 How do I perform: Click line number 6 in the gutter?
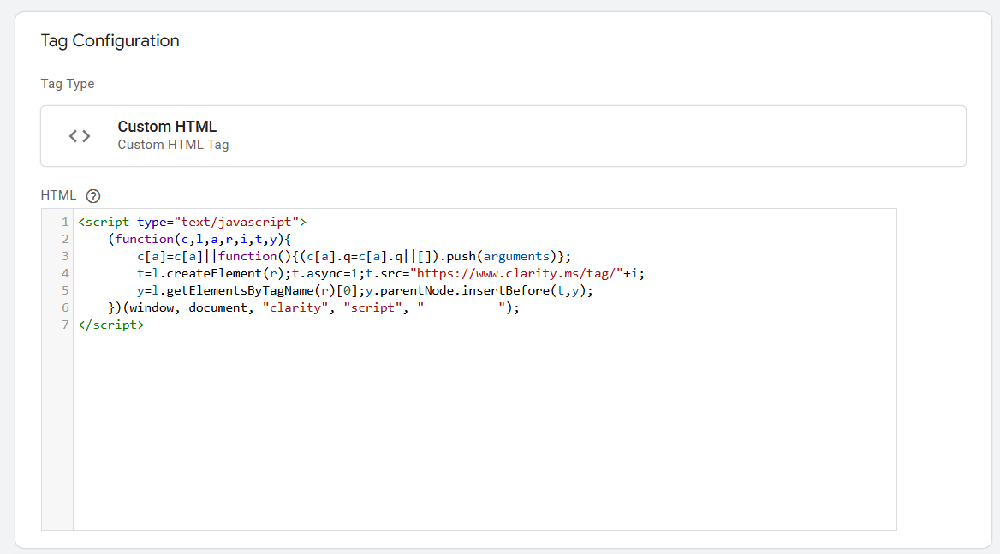point(65,308)
